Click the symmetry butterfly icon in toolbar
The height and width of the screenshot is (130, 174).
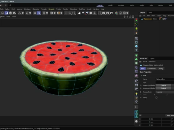tap(58, 13)
